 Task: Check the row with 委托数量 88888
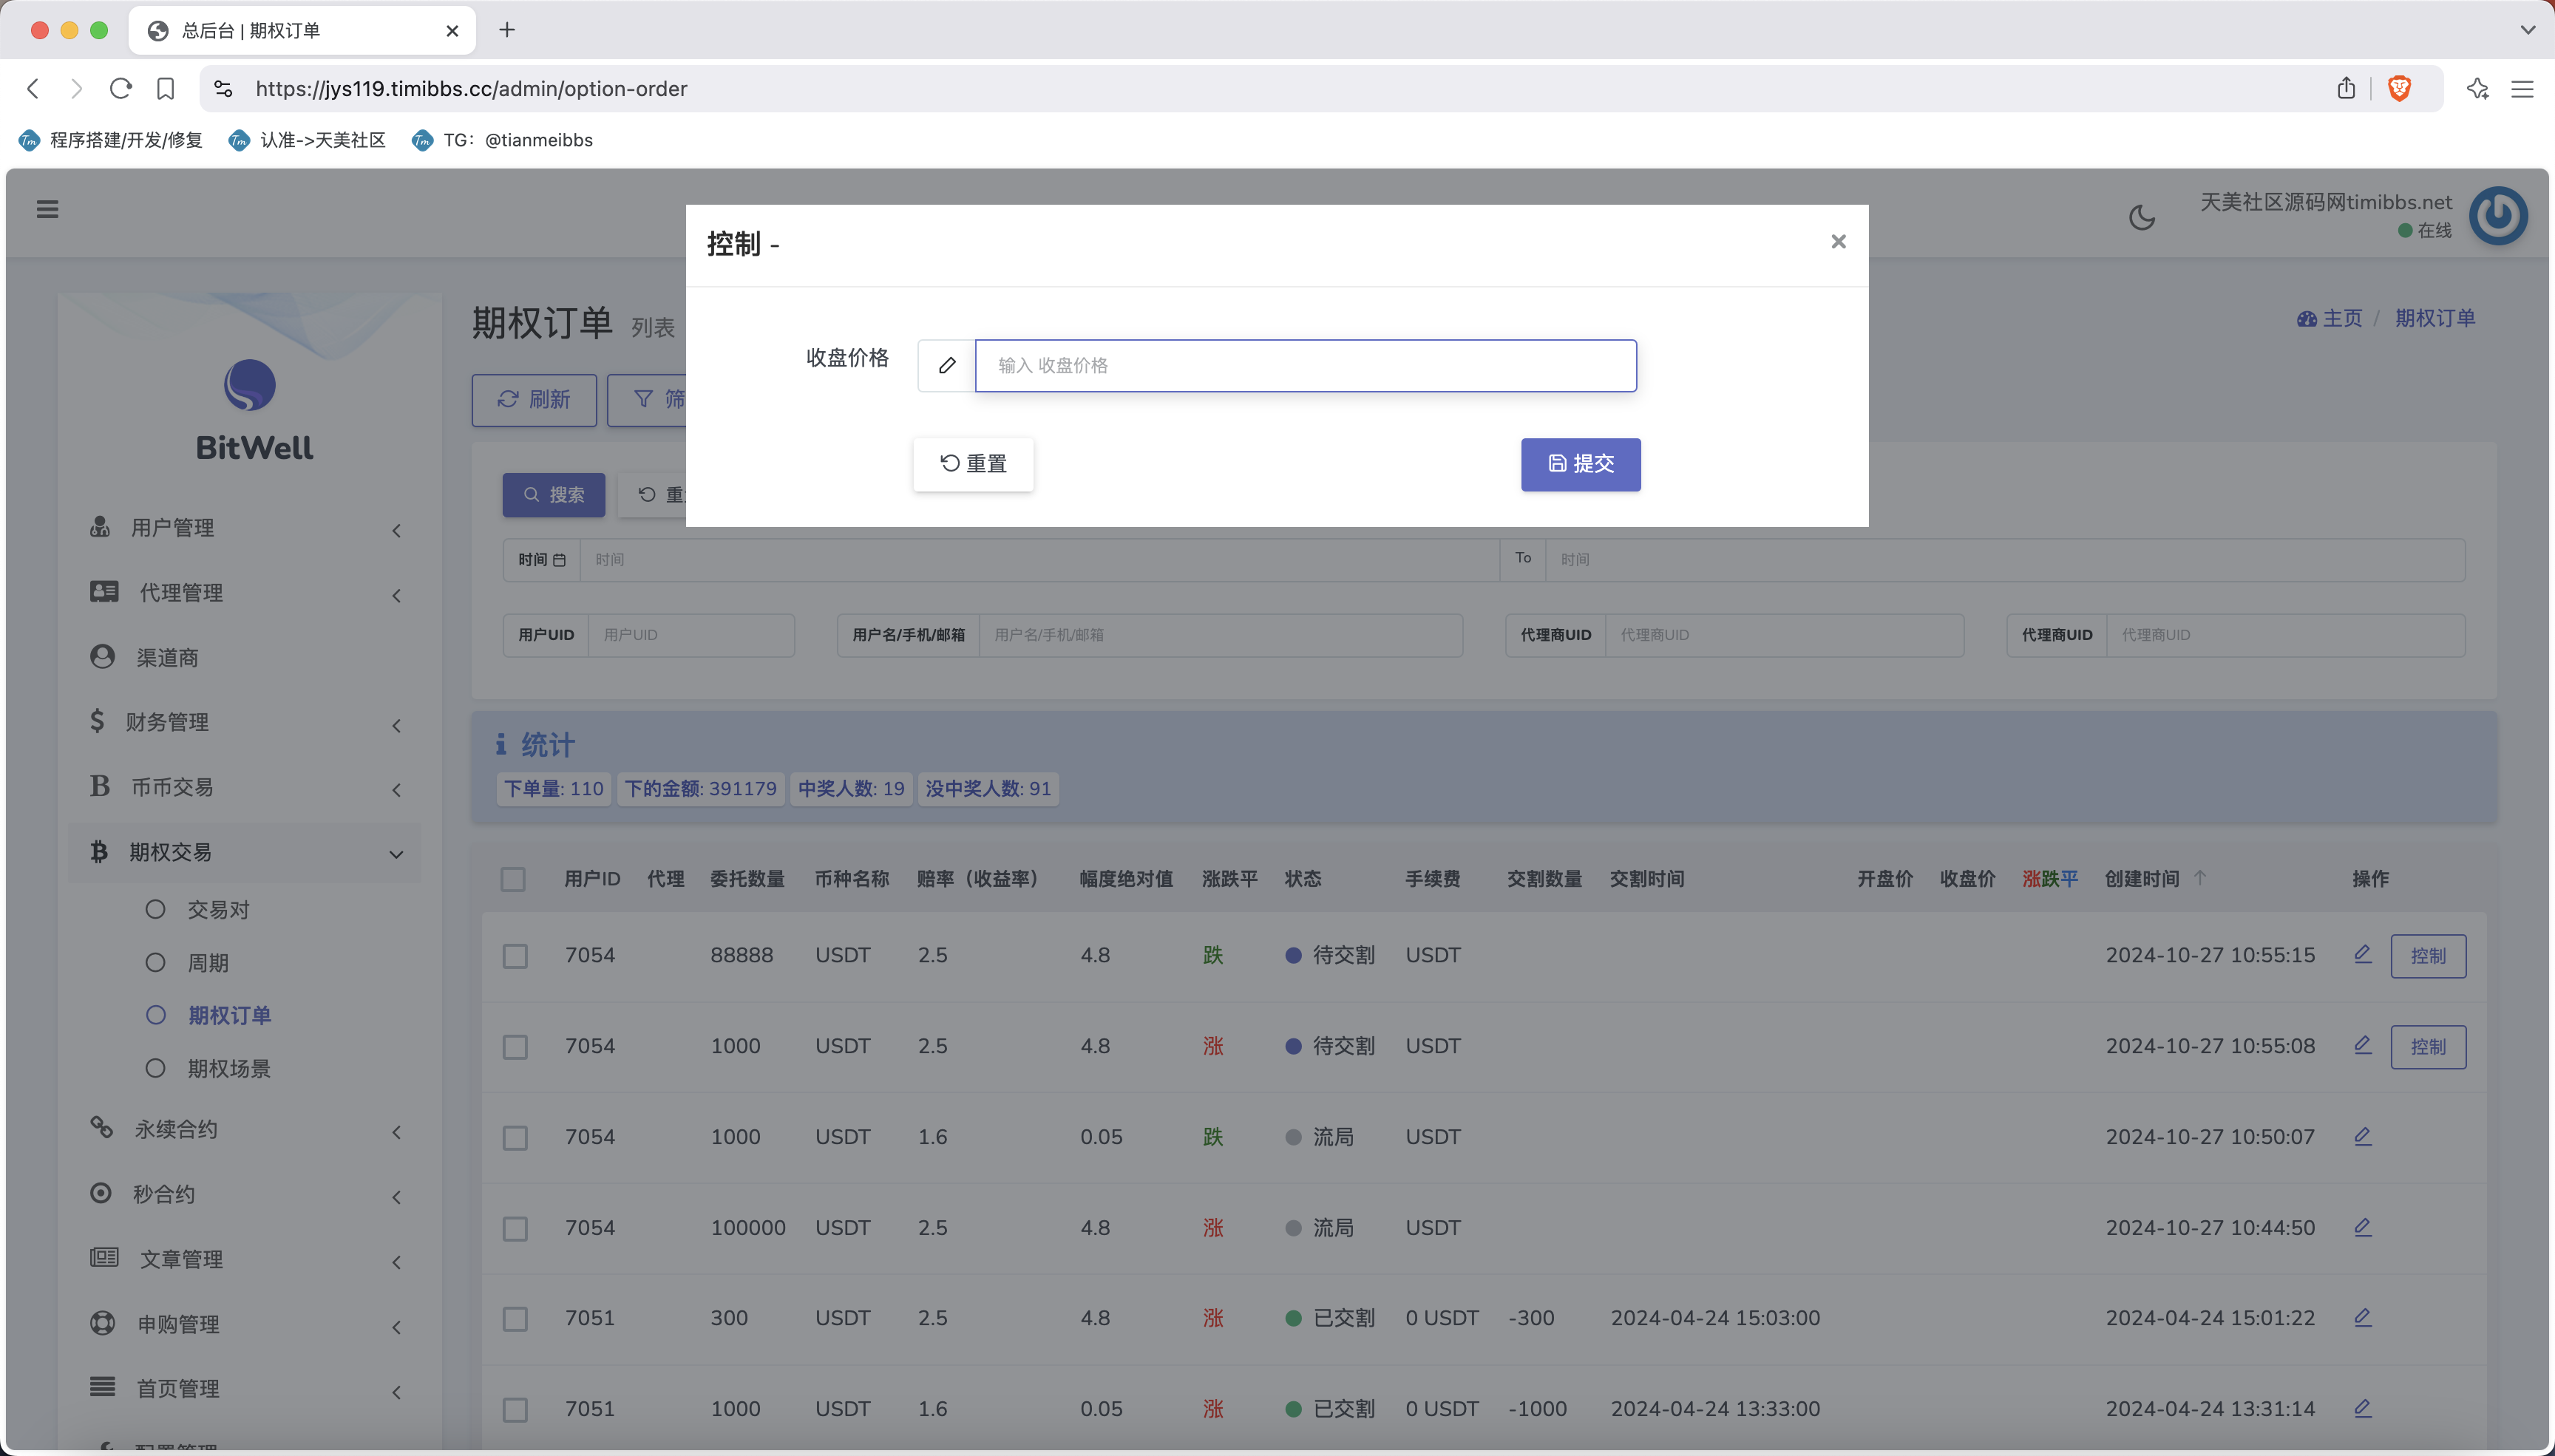tap(515, 956)
